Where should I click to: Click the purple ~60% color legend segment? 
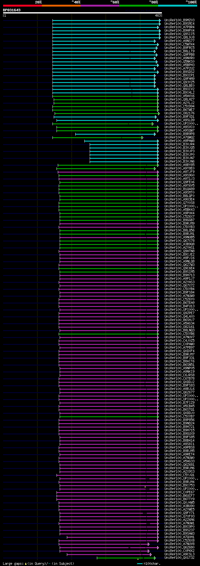tap(100, 6)
